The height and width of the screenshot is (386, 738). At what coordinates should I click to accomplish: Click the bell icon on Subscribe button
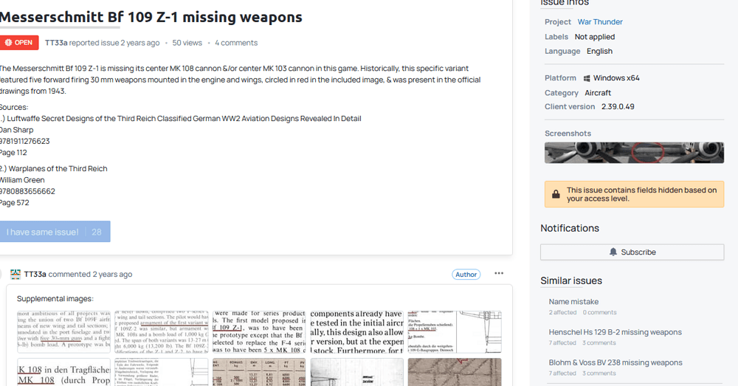[613, 252]
